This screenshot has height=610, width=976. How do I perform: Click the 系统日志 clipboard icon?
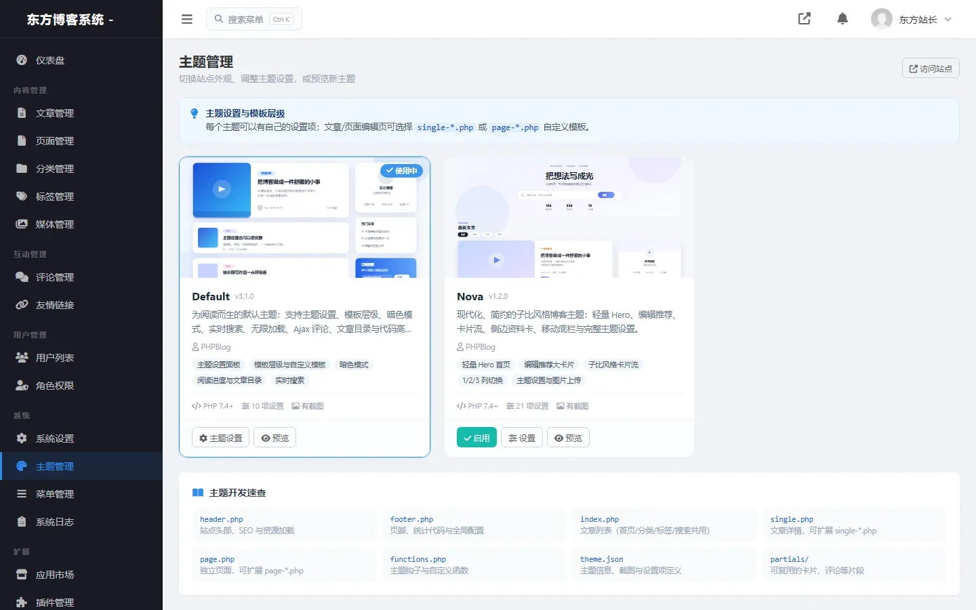pos(22,522)
